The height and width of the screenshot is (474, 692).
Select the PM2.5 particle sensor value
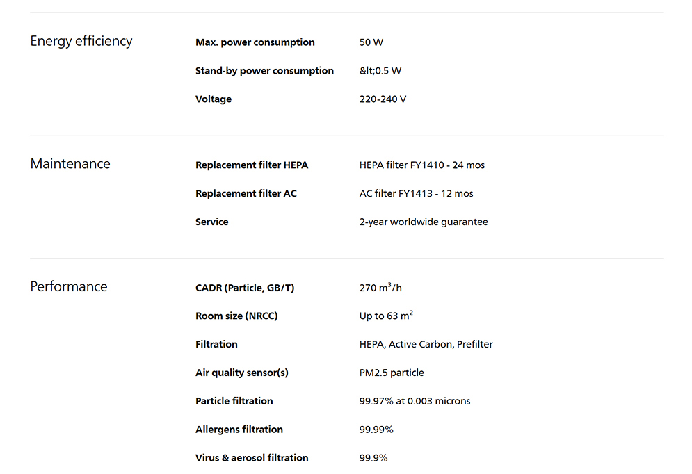pos(392,373)
